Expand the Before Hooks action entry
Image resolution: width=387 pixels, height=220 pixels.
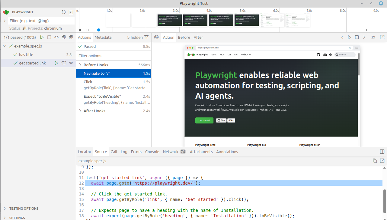[x=80, y=65]
